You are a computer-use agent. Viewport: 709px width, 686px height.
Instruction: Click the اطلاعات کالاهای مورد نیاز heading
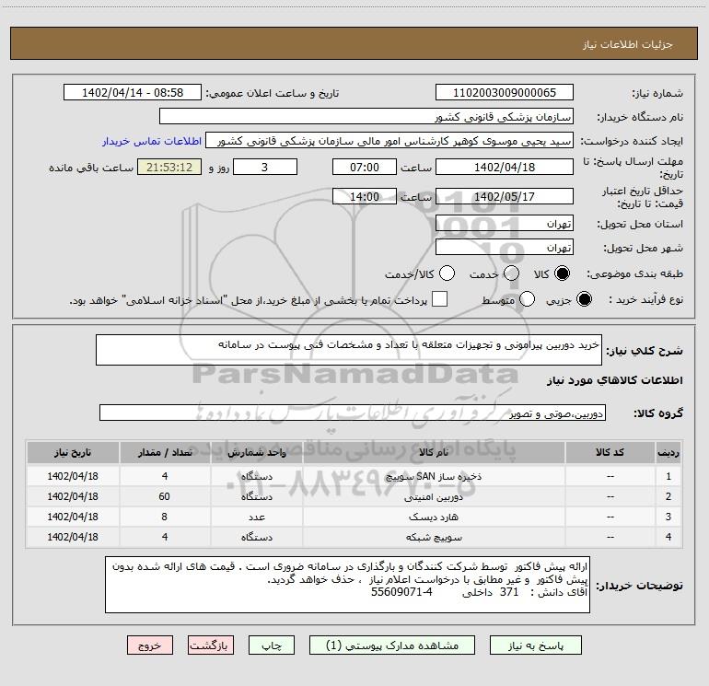[x=615, y=380]
